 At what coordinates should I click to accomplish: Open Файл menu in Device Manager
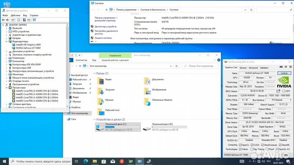pyautogui.click(x=5, y=15)
